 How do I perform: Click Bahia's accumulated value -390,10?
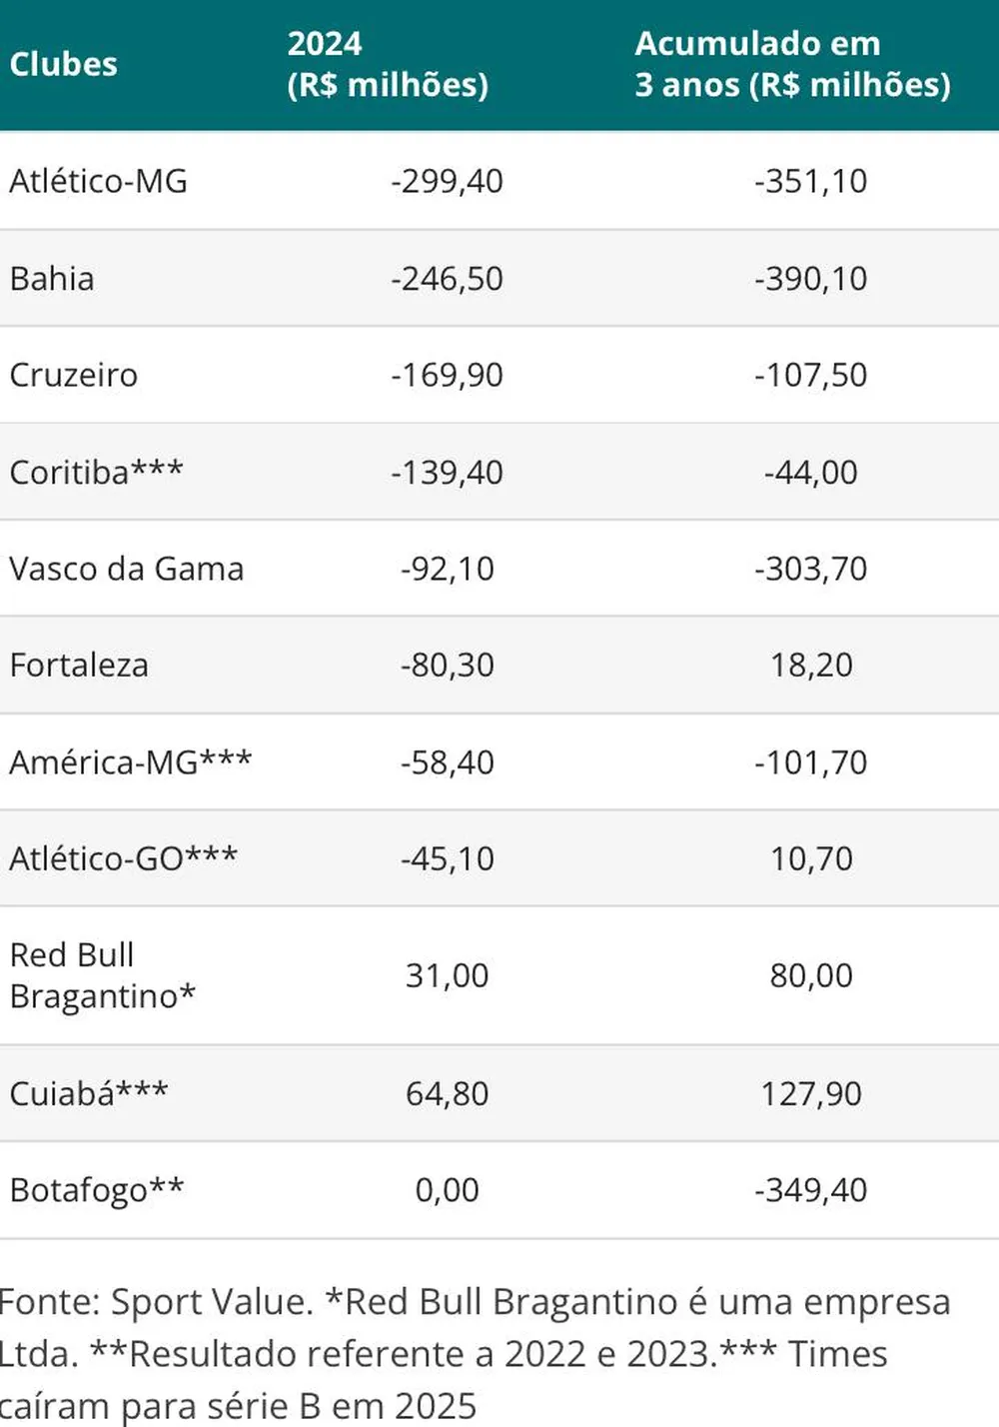click(810, 278)
